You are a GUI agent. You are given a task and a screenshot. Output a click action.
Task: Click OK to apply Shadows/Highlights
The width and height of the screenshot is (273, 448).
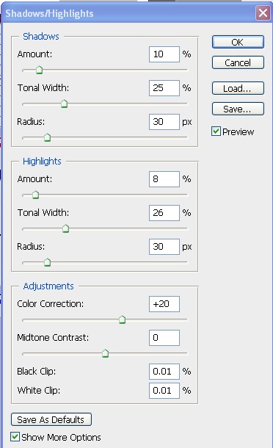238,42
